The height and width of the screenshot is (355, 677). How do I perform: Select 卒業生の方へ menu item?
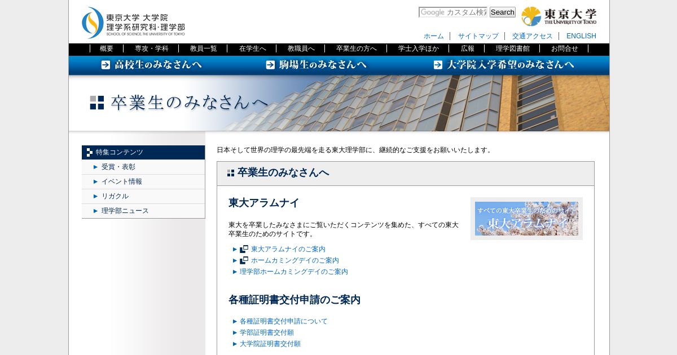pos(356,48)
